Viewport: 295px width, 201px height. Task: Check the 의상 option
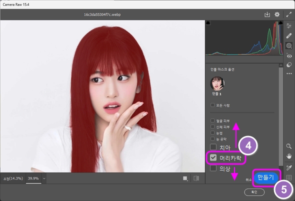(213, 168)
